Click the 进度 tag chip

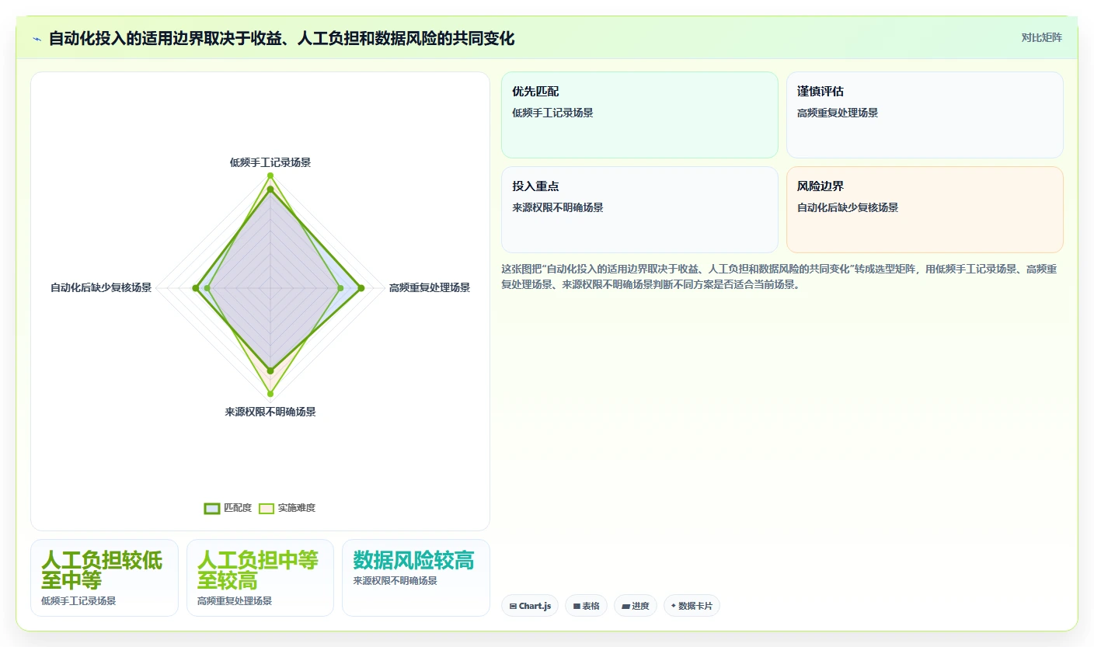click(636, 606)
